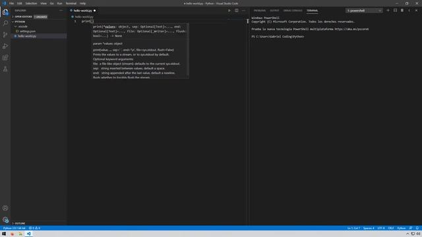
Task: Expand the Open Editors section
Action: coord(23,16)
